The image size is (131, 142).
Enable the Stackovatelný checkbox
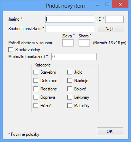click(x=11, y=50)
